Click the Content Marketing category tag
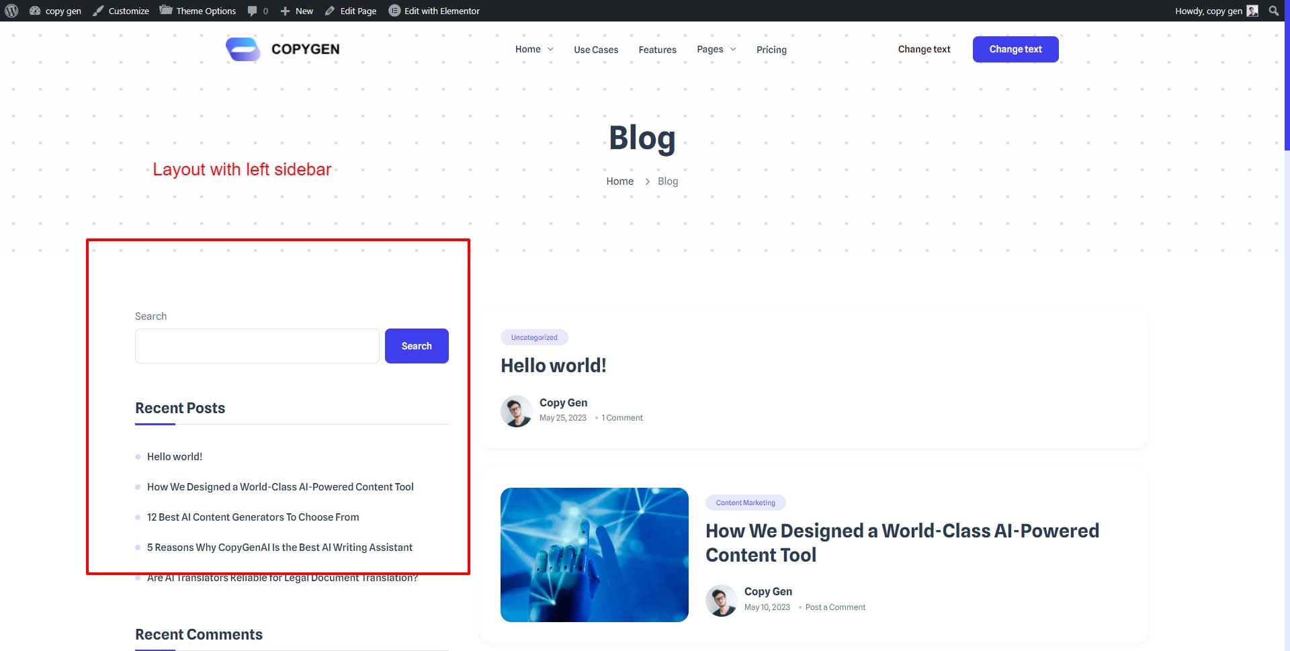This screenshot has width=1290, height=651. (746, 503)
